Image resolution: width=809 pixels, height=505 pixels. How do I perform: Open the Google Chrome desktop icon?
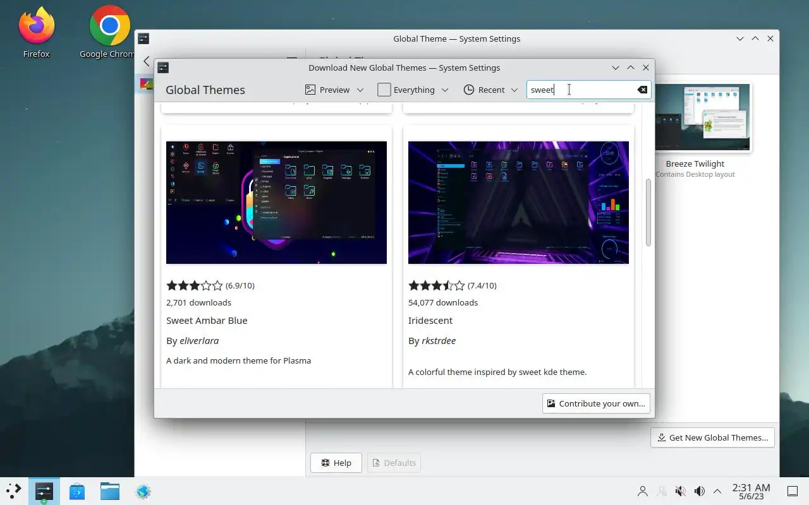(109, 32)
